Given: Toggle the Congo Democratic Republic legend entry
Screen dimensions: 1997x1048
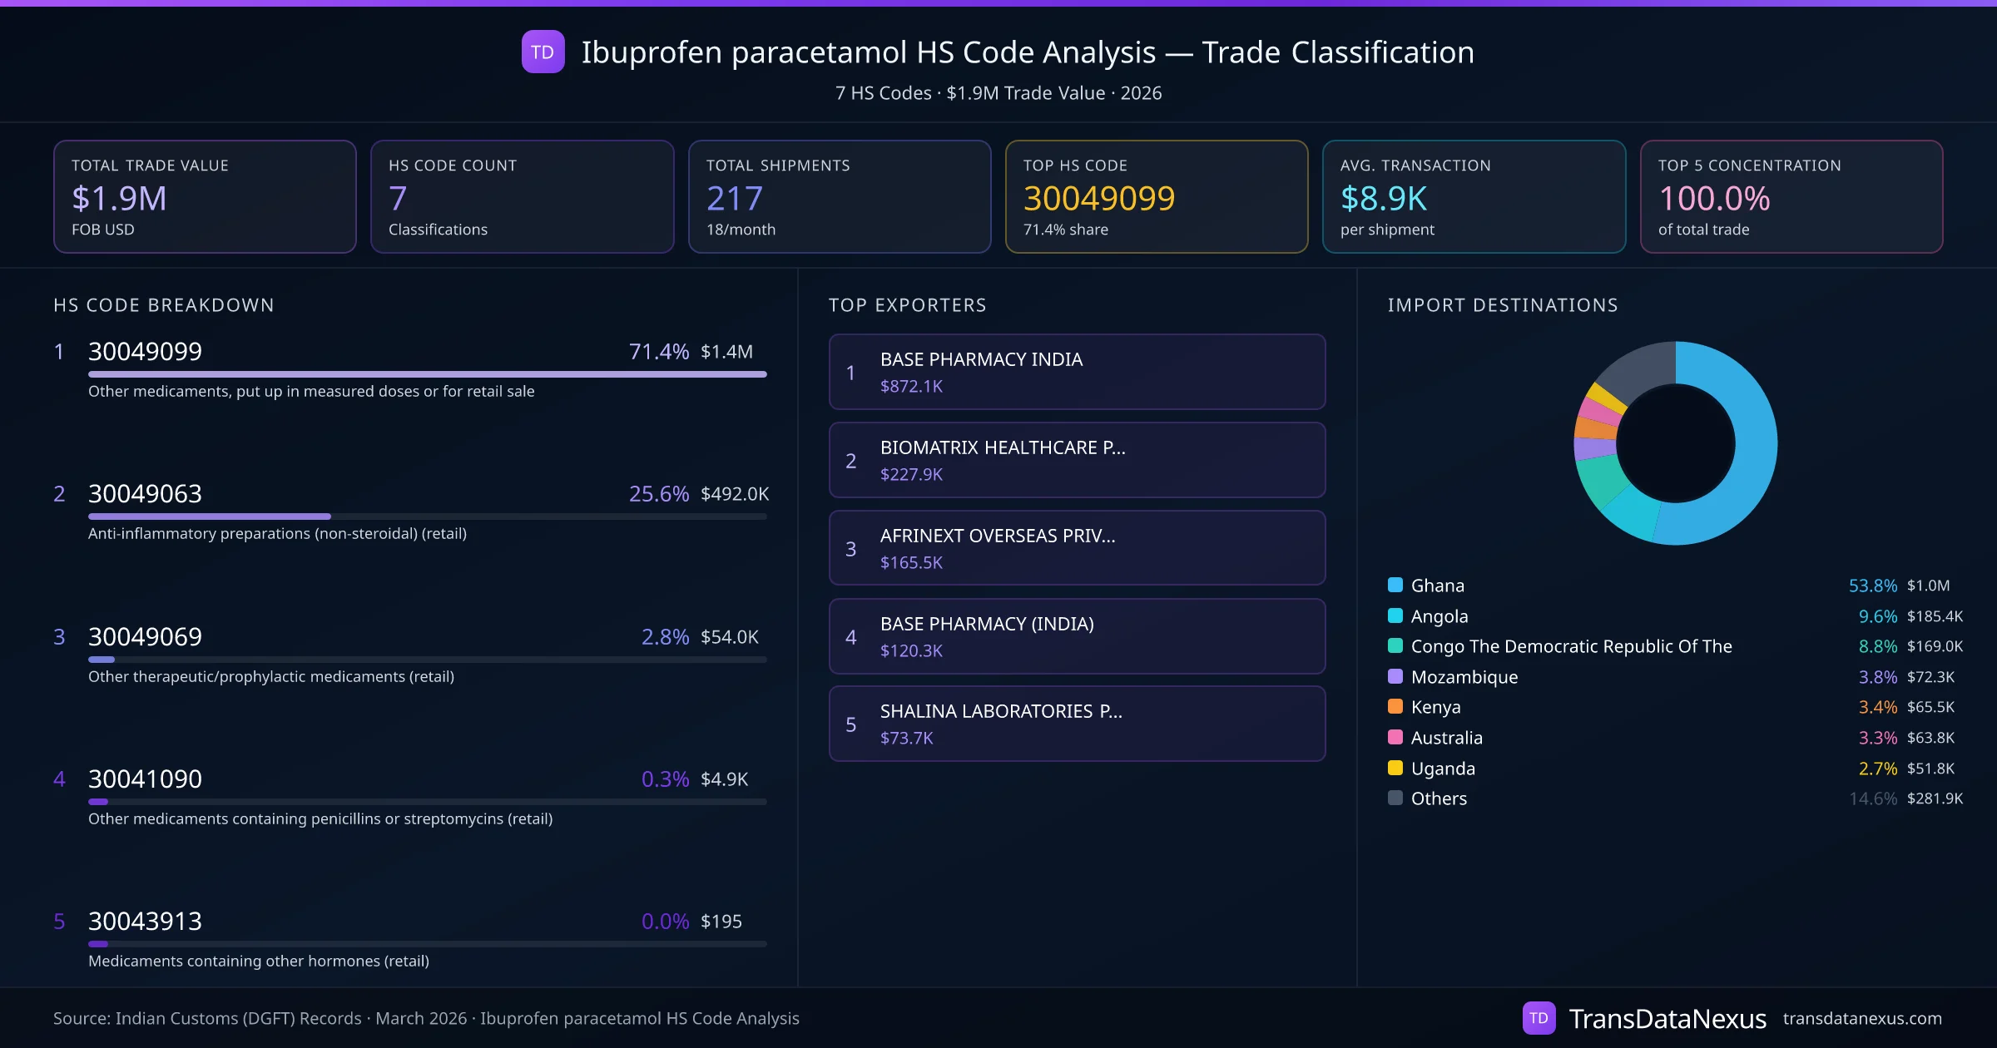Looking at the screenshot, I should coord(1571,645).
